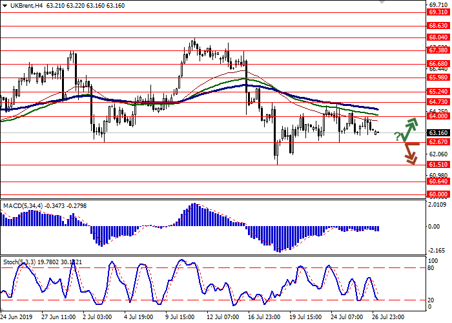Select the 62.670 support level label
The width and height of the screenshot is (452, 323).
tap(438, 142)
